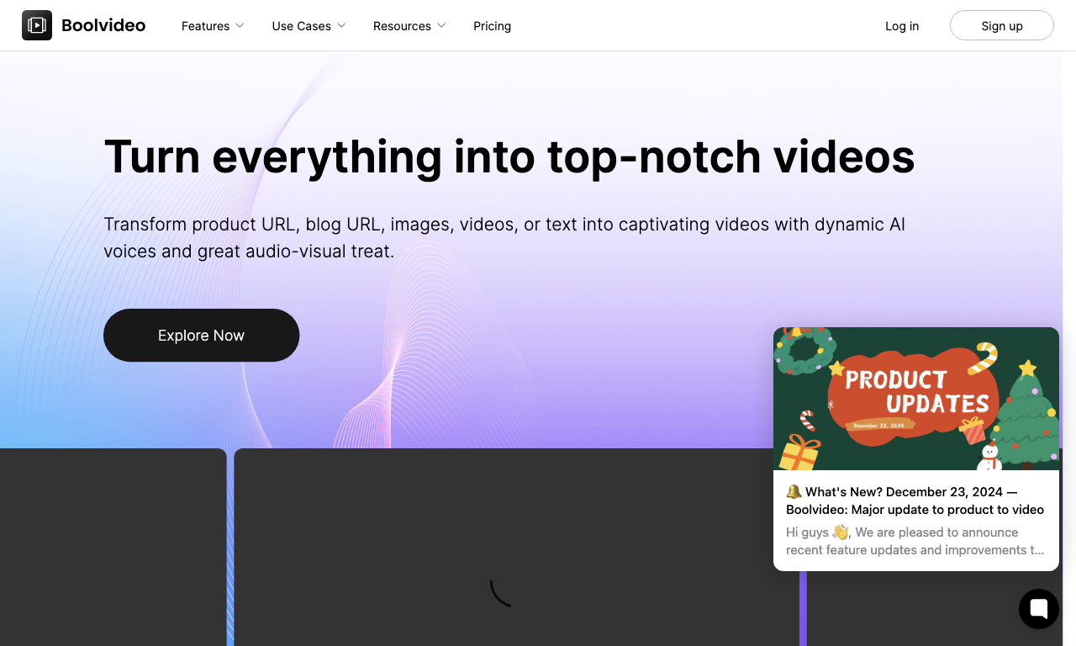Image resolution: width=1076 pixels, height=646 pixels.
Task: Click the Boolvideo logo icon
Action: (37, 25)
